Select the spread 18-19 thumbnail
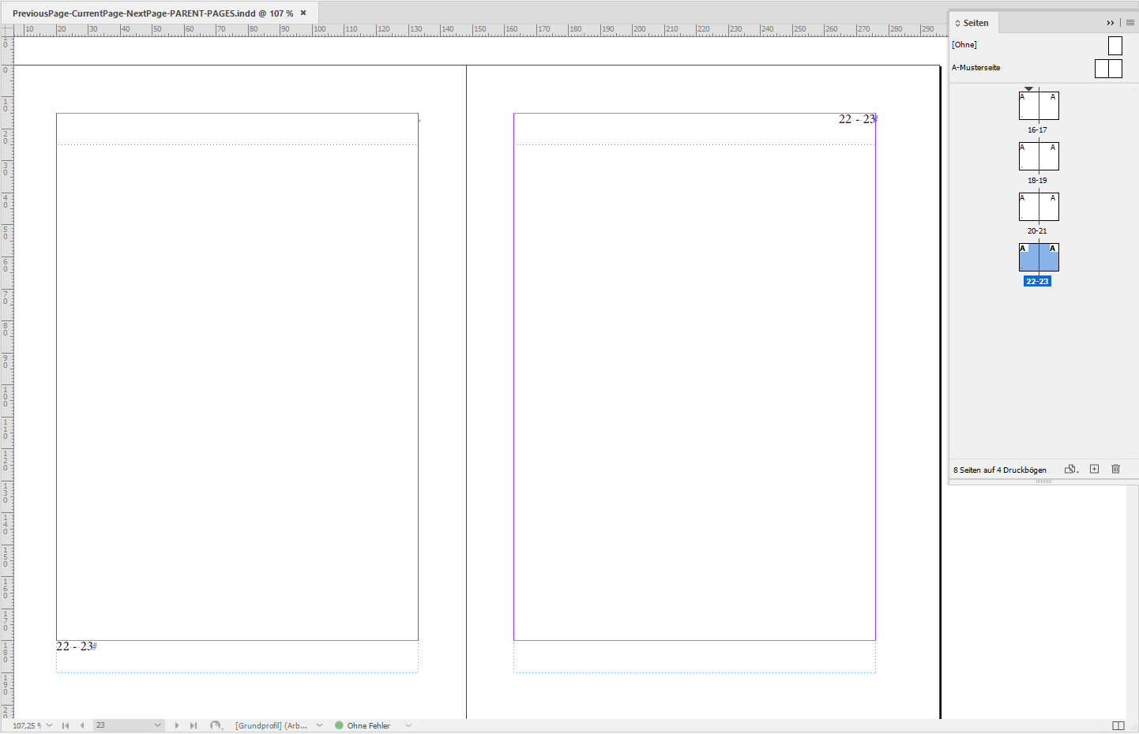This screenshot has width=1139, height=734. (1038, 155)
